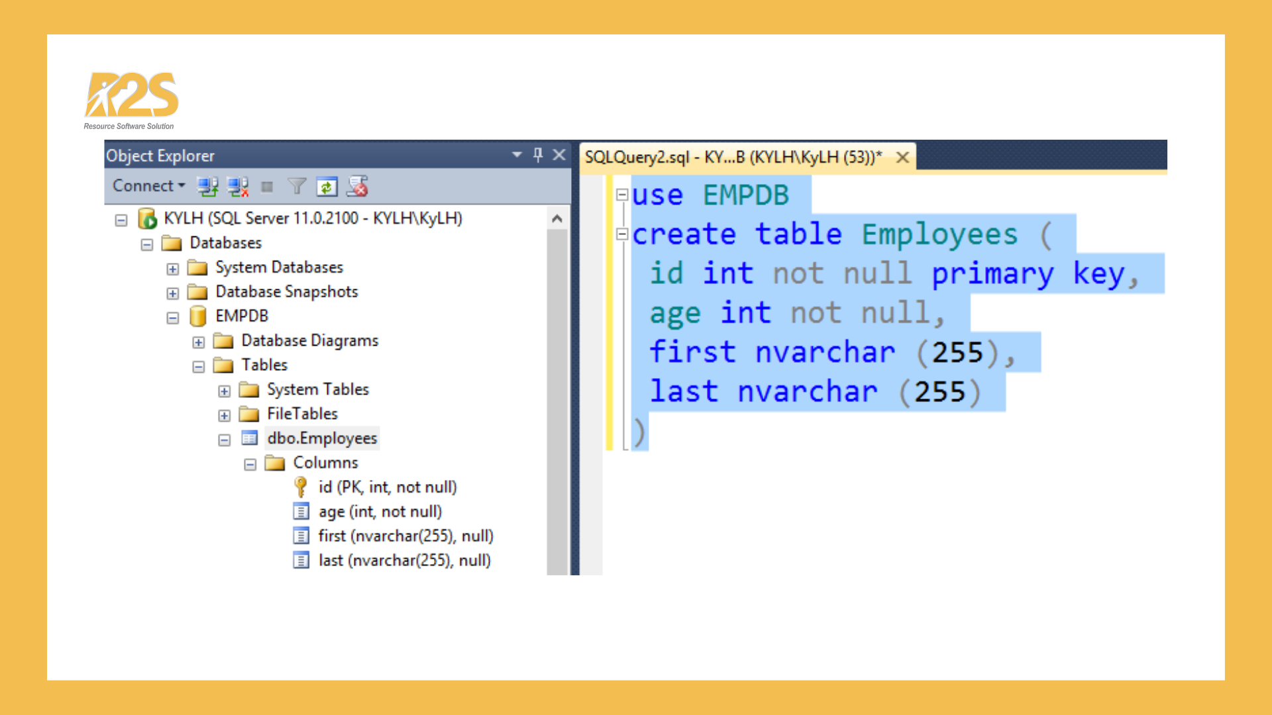Open the Object Explorer window options arrow
The height and width of the screenshot is (715, 1272).
516,155
